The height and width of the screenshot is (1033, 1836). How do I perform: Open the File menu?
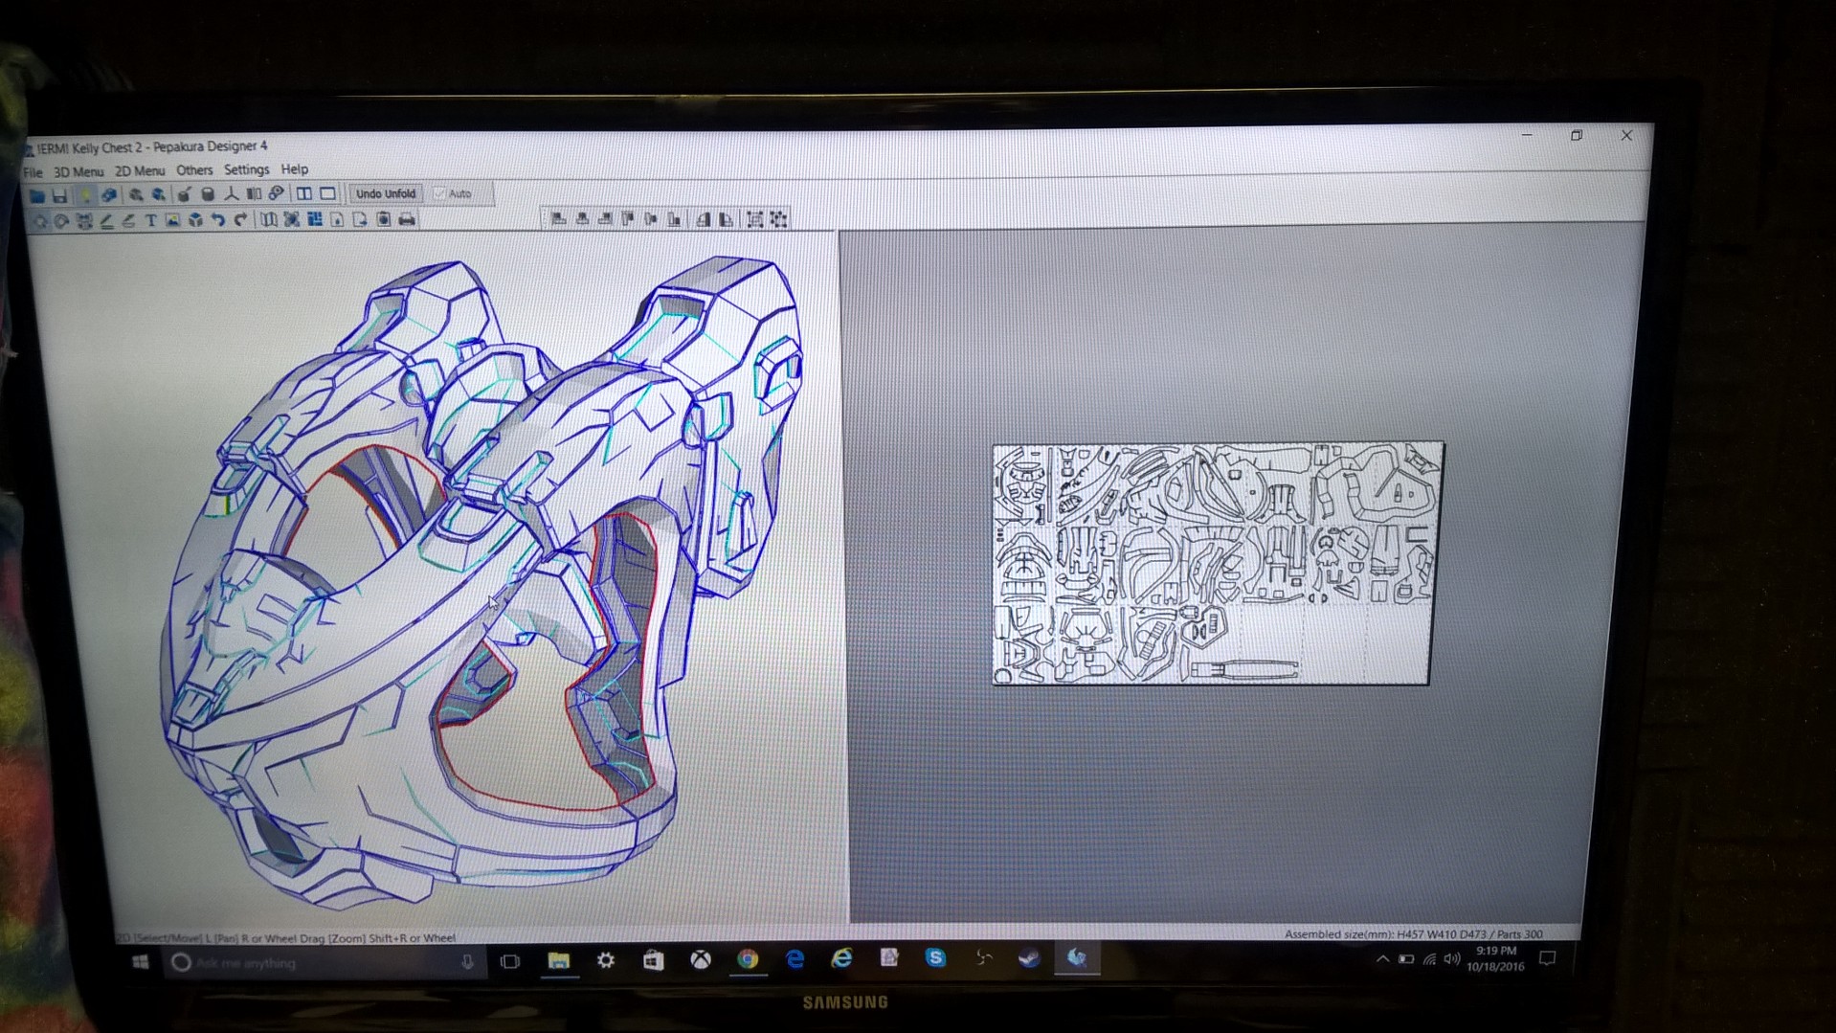pyautogui.click(x=33, y=172)
